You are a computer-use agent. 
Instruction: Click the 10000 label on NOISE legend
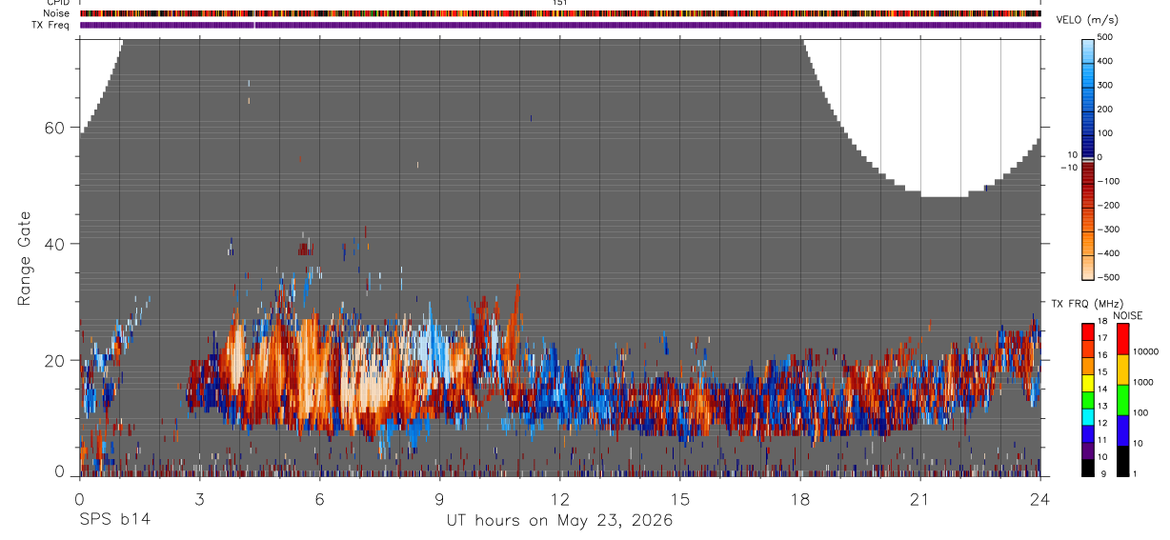(1146, 352)
